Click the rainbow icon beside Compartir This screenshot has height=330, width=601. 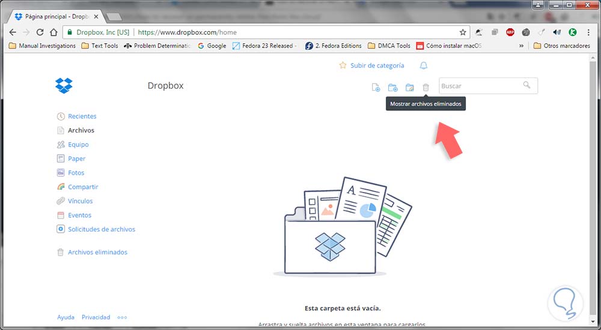point(61,187)
